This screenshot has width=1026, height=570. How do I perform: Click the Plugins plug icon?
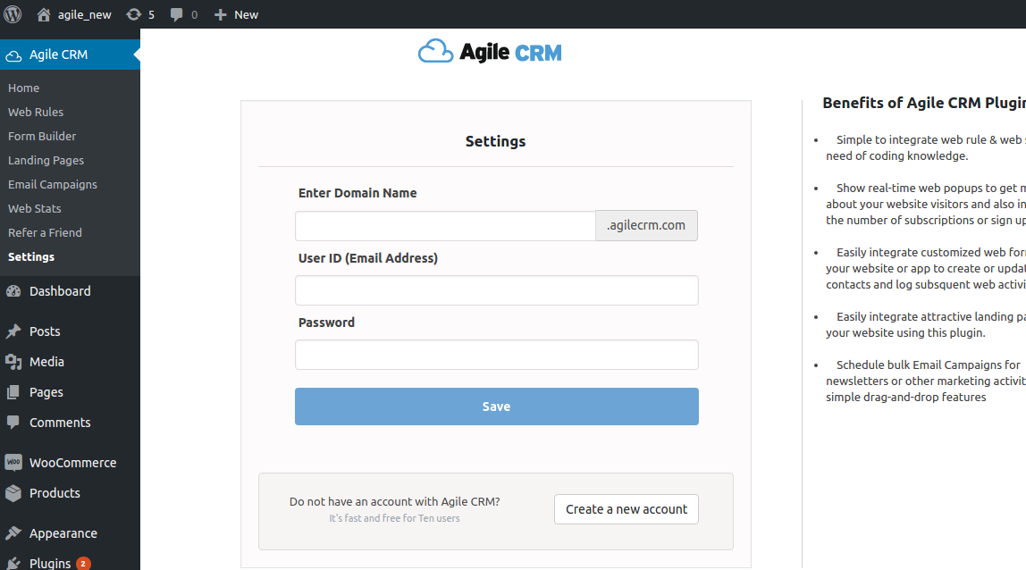(13, 564)
